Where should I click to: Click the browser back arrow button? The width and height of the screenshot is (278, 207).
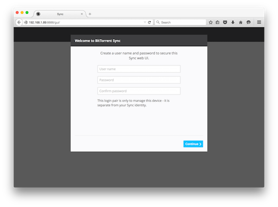tap(19, 22)
